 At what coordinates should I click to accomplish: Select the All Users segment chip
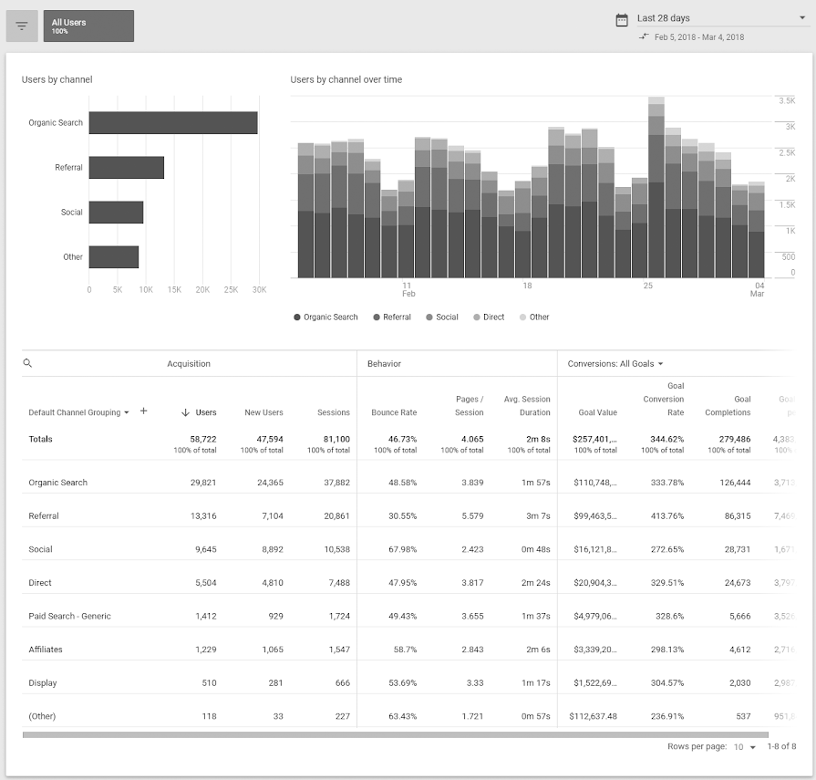[x=88, y=26]
